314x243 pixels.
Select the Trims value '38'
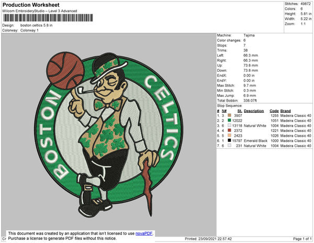point(245,50)
